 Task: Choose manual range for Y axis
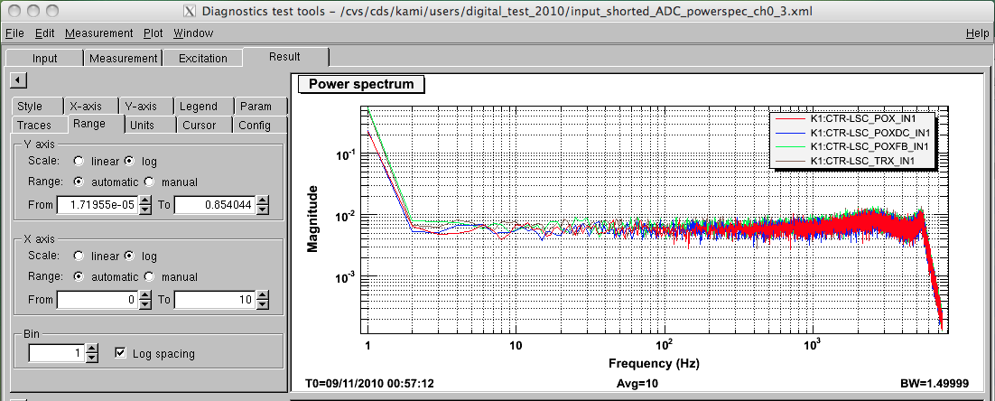click(x=150, y=182)
